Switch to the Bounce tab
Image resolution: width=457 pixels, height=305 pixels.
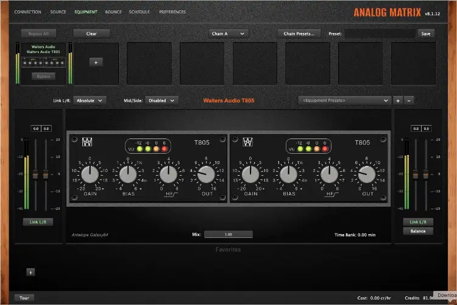[x=113, y=12]
